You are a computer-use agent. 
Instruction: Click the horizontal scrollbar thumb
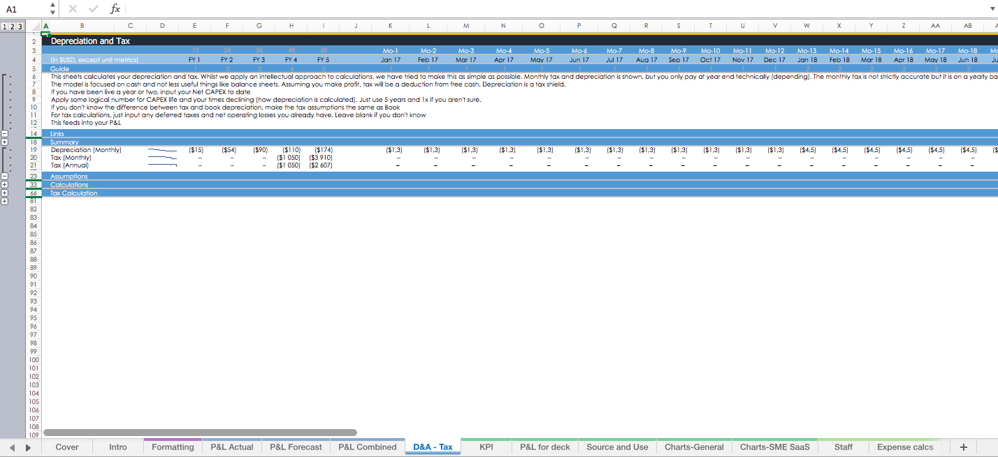pos(201,433)
